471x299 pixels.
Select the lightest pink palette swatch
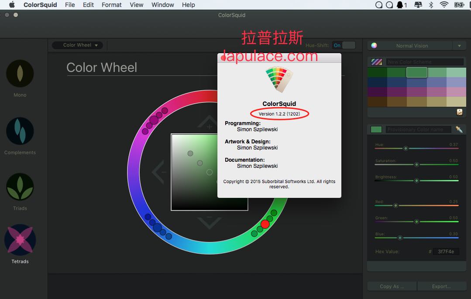pyautogui.click(x=456, y=92)
